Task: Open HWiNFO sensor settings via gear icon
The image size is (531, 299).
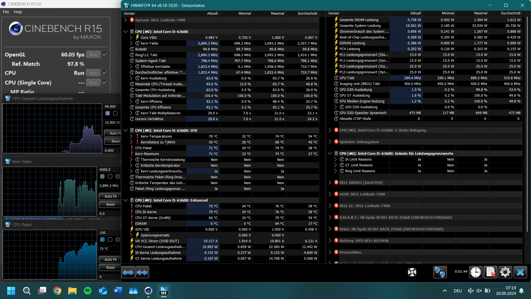Action: [x=505, y=272]
